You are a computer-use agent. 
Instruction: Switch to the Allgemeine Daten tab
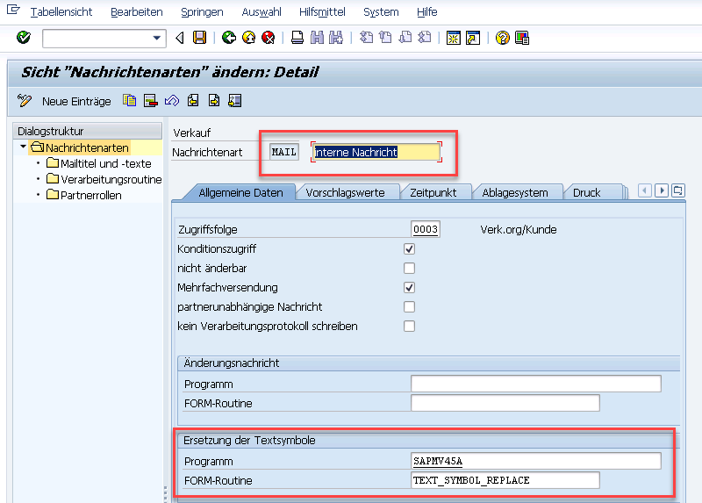click(x=240, y=192)
